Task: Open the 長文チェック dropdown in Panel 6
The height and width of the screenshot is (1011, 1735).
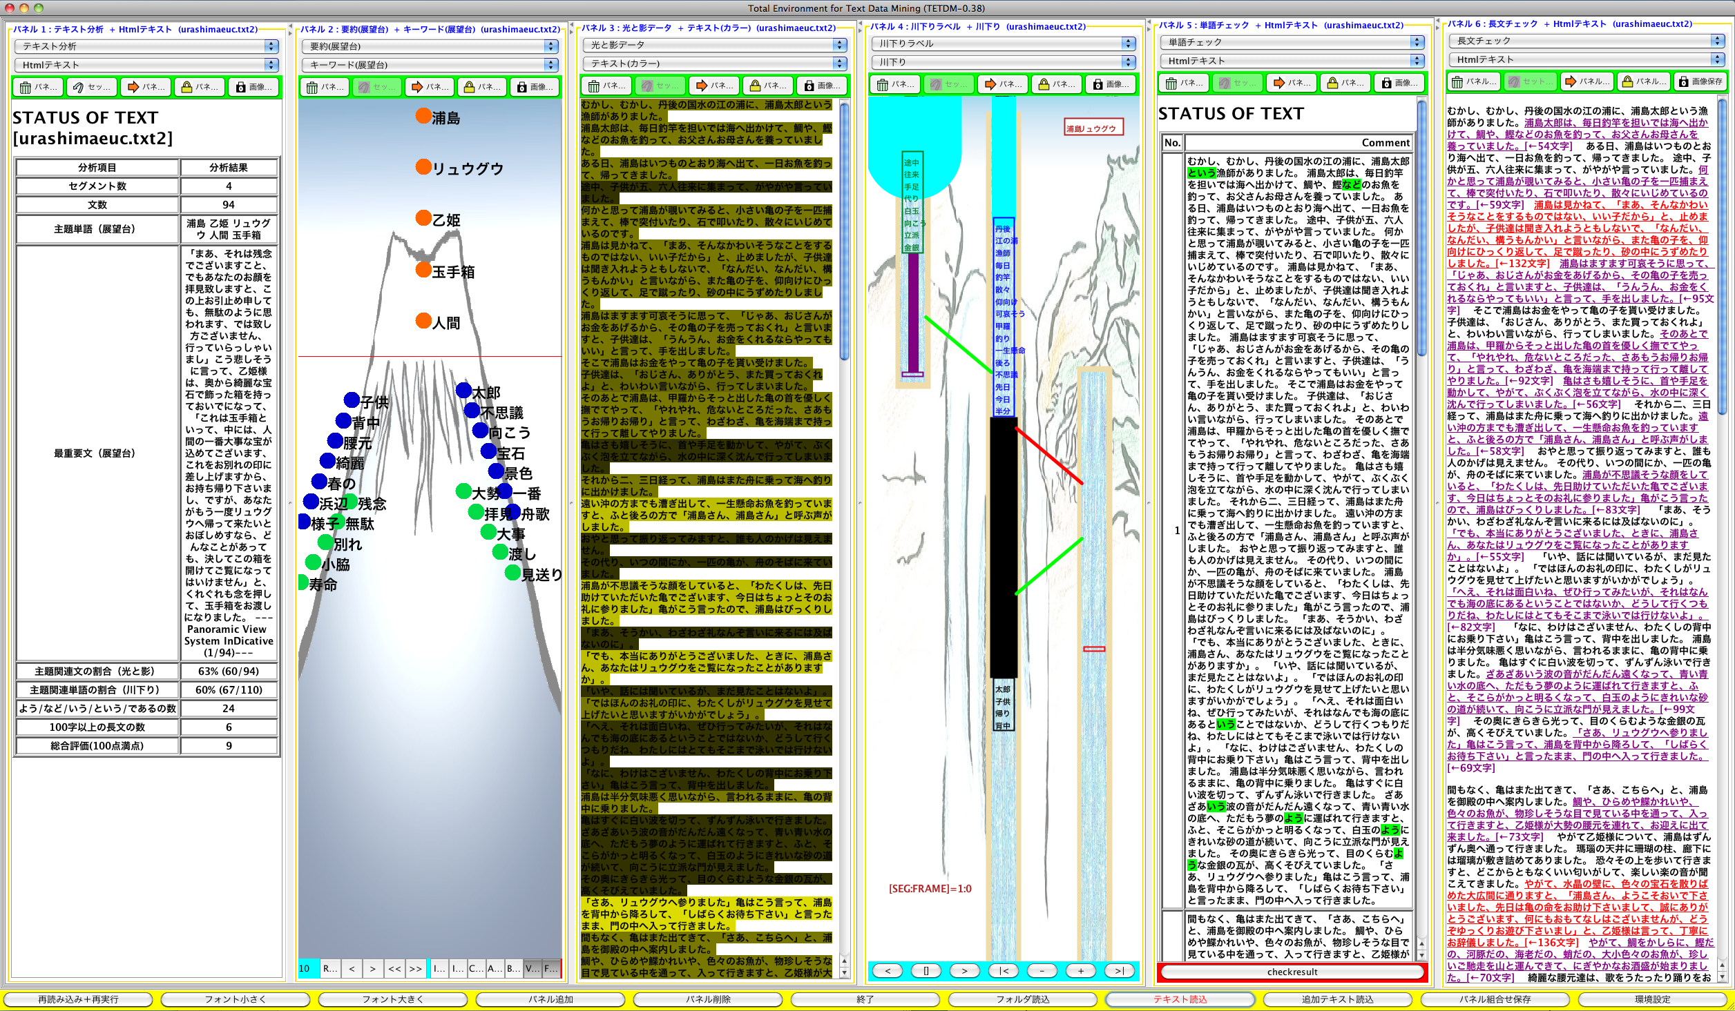Action: [x=1582, y=41]
